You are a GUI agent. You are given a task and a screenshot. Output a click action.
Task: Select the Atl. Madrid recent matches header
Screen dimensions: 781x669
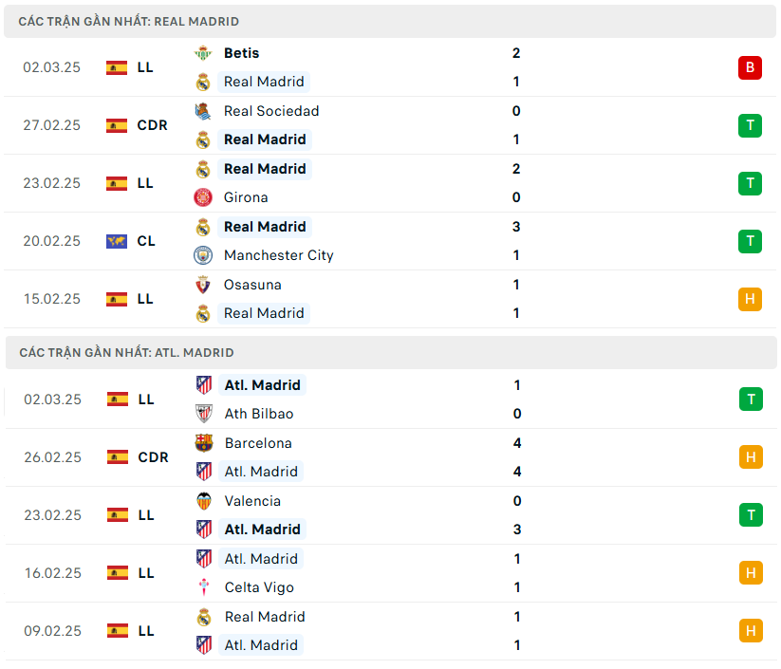126,352
